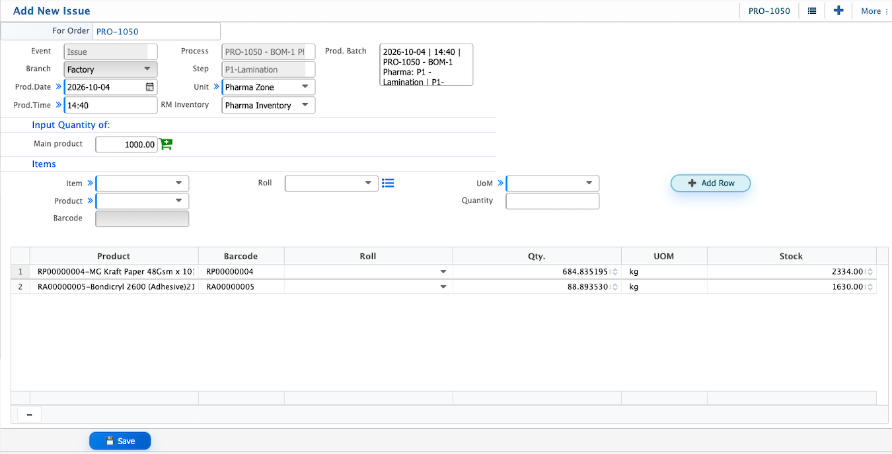This screenshot has height=454, width=892.
Task: Open the Branch Factory dropdown
Action: [x=111, y=69]
